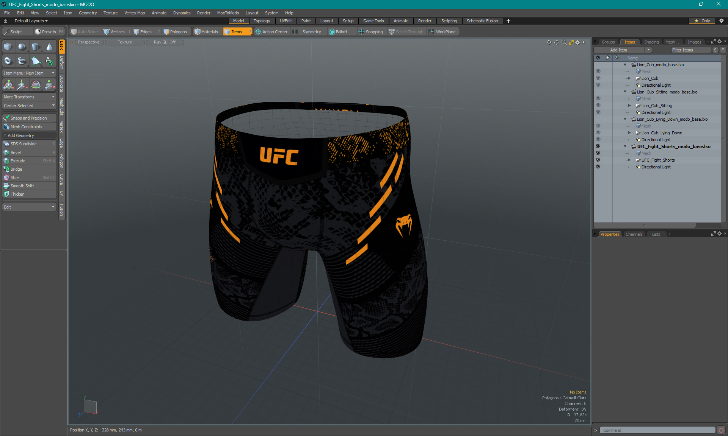Viewport: 728px width, 436px height.
Task: Open the Vertex Map menu
Action: coord(135,13)
